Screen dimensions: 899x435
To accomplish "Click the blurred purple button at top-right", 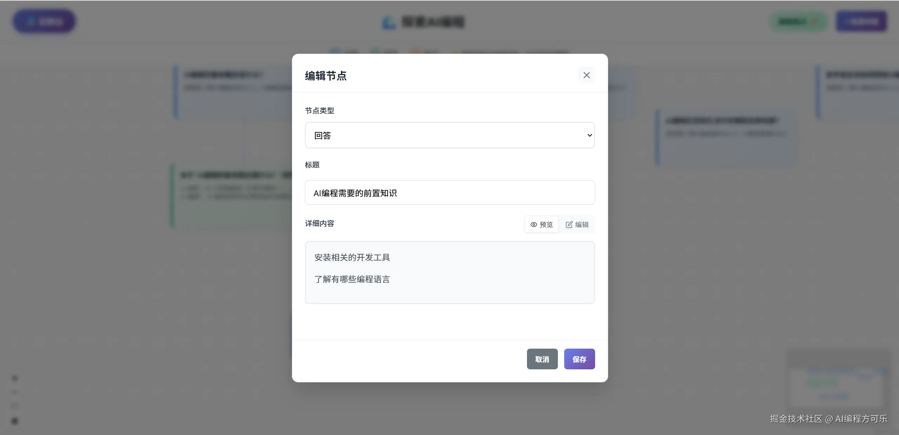I will click(x=861, y=22).
